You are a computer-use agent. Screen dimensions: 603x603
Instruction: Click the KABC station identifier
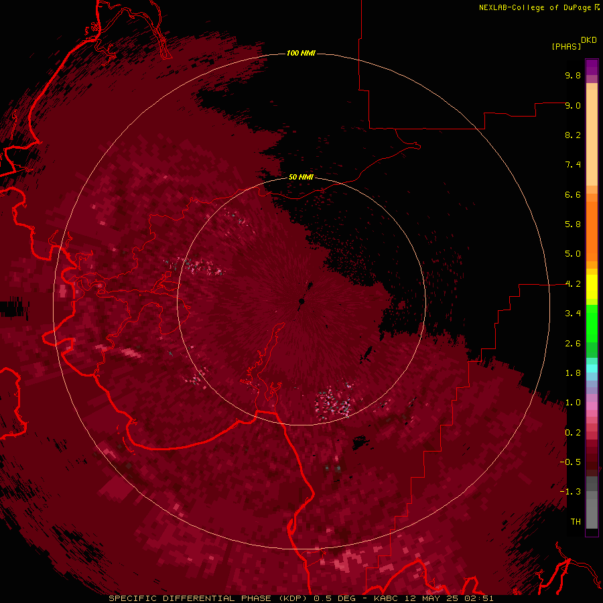tap(387, 598)
